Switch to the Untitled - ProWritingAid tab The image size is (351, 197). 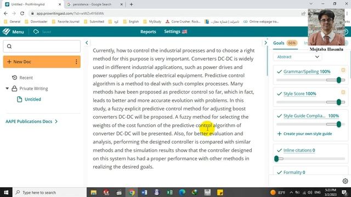point(33,4)
